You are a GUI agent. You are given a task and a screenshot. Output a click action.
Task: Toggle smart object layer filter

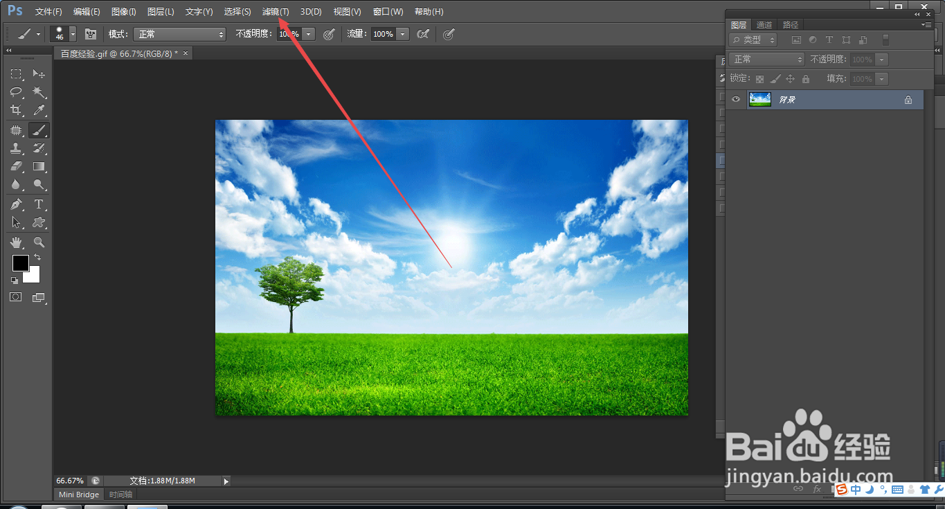click(x=862, y=40)
